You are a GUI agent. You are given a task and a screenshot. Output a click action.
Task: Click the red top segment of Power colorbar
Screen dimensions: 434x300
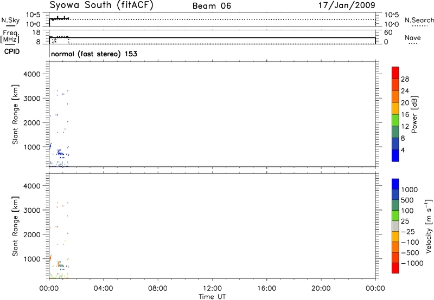395,73
